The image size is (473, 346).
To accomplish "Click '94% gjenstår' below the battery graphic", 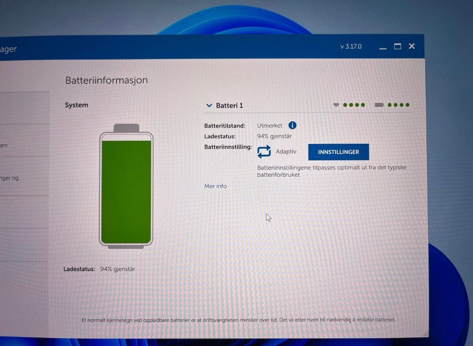I will click(x=117, y=269).
